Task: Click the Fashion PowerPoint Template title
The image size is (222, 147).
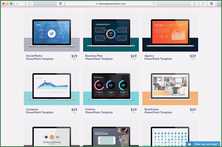Action: (99, 111)
